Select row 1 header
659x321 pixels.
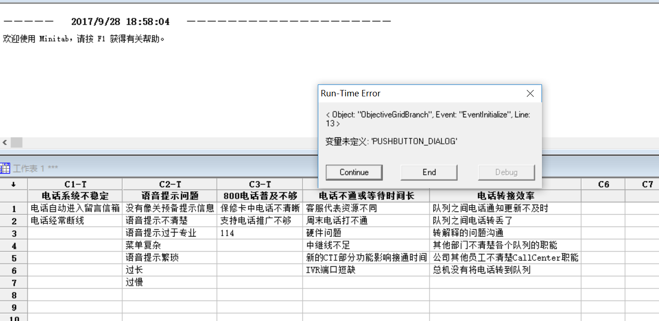click(x=14, y=209)
